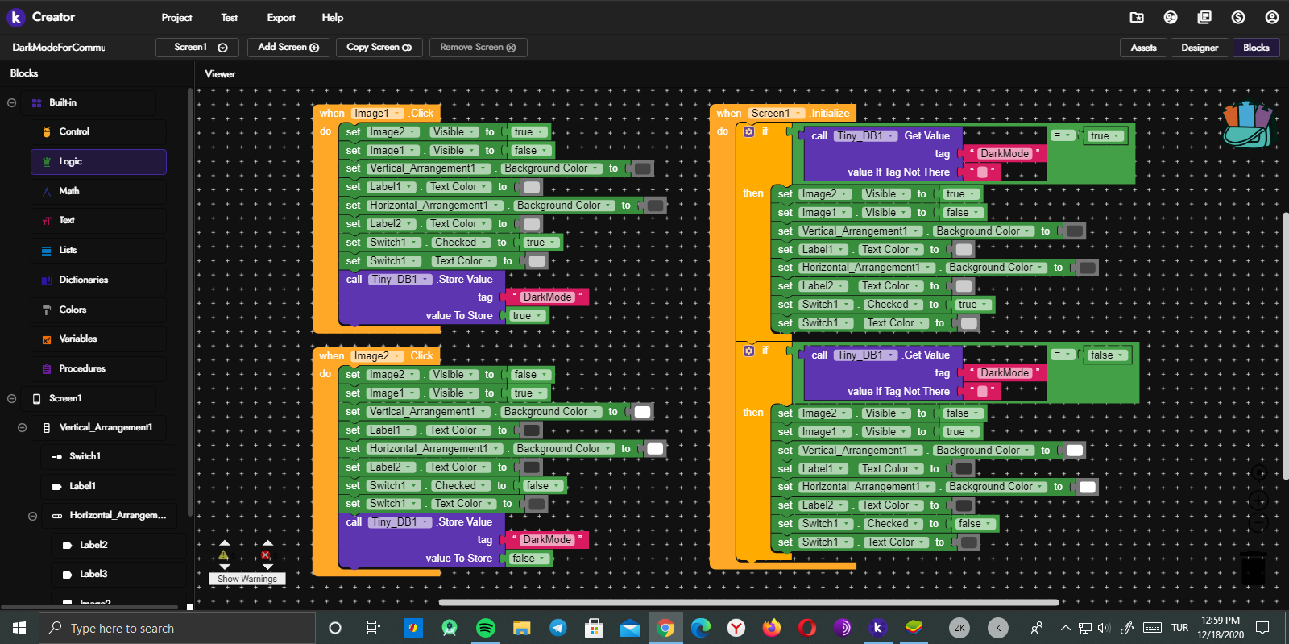Click the Add Screen button
The image size is (1289, 644).
click(x=288, y=48)
